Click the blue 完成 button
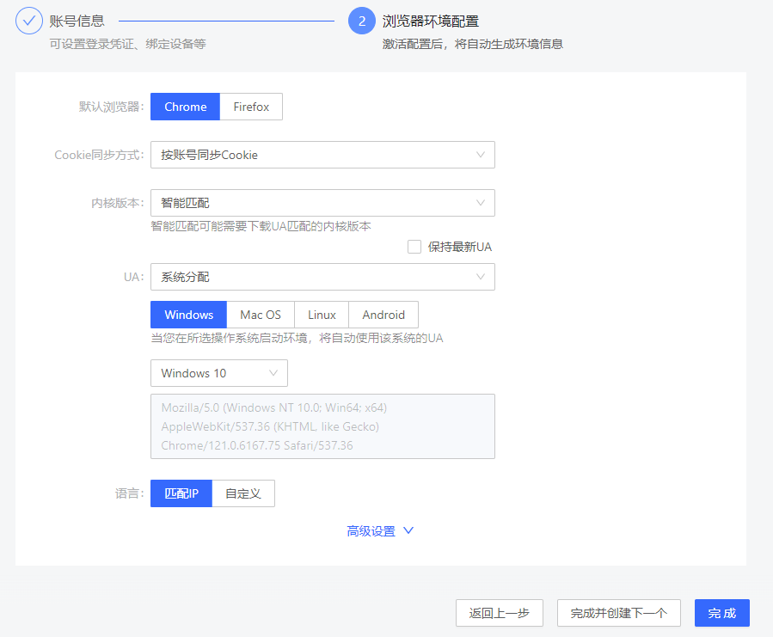This screenshot has width=773, height=637. pyautogui.click(x=721, y=613)
